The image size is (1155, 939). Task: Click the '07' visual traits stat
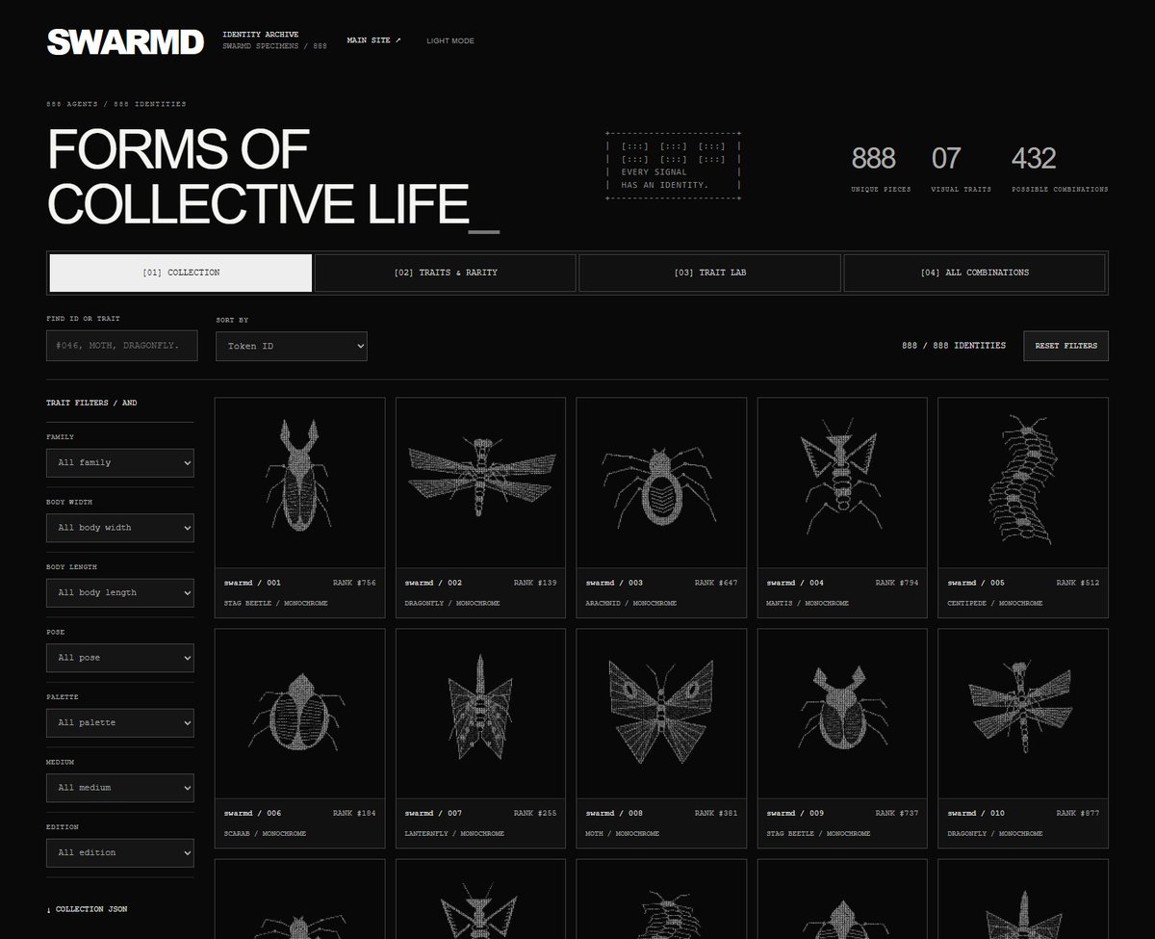[946, 158]
